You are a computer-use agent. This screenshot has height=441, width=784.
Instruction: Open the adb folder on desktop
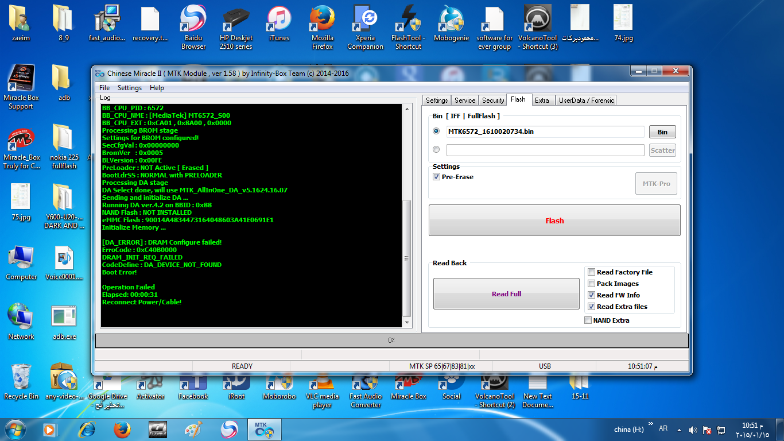pos(64,83)
